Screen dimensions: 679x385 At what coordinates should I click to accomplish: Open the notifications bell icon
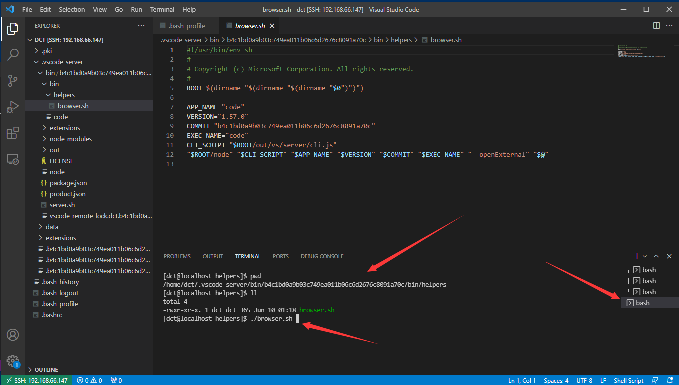[x=669, y=380]
